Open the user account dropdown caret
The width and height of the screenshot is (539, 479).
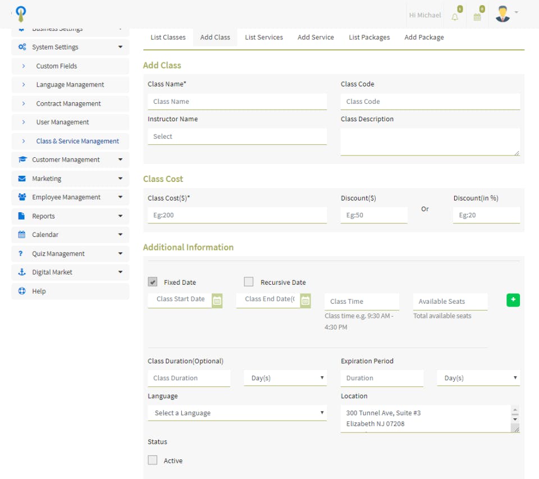pyautogui.click(x=516, y=12)
